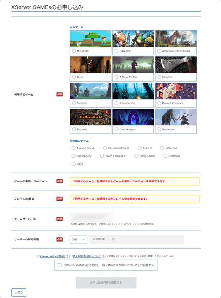Choose Assetto Corsa from other games
The height and width of the screenshot is (298, 221).
(x=73, y=148)
